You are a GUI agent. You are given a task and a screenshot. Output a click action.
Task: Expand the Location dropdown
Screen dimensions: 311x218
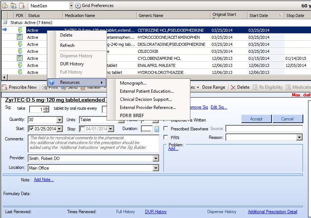coord(155,168)
